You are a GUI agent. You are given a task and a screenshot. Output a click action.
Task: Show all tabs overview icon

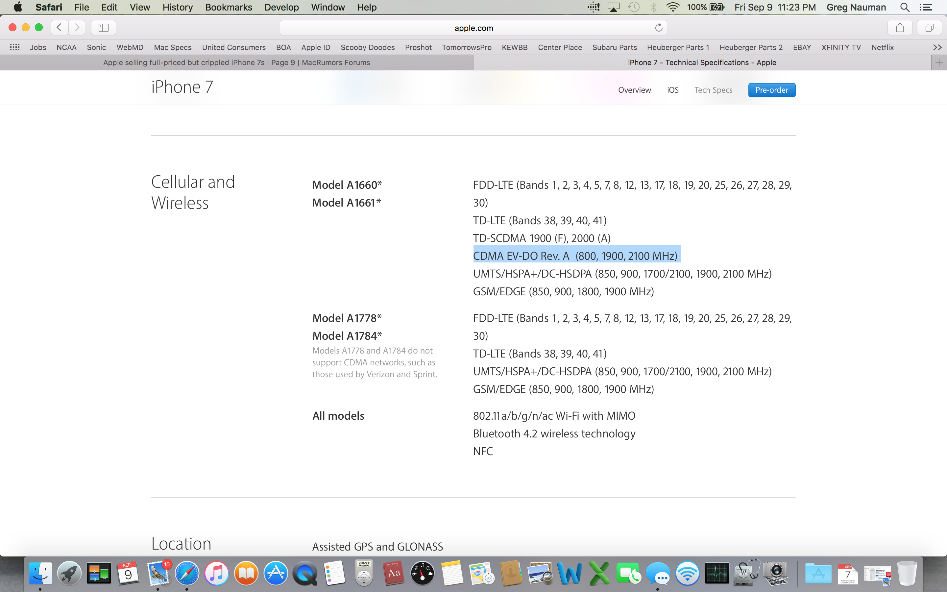point(929,27)
